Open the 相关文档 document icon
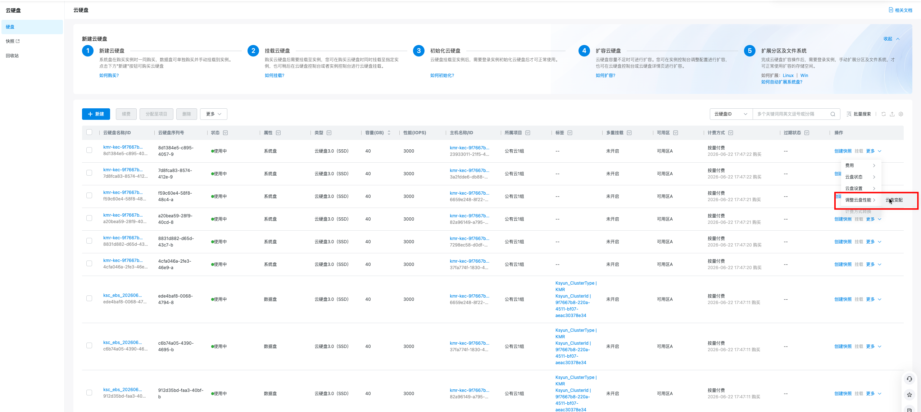 coord(891,10)
